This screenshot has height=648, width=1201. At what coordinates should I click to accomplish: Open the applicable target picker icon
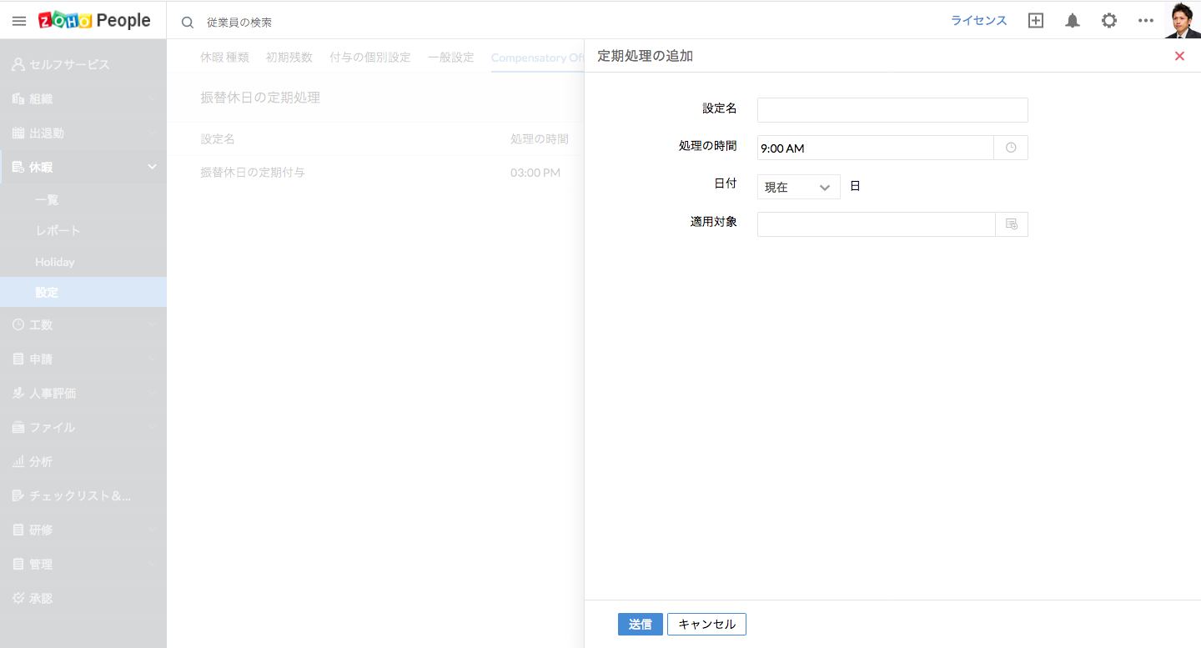[x=1011, y=224]
